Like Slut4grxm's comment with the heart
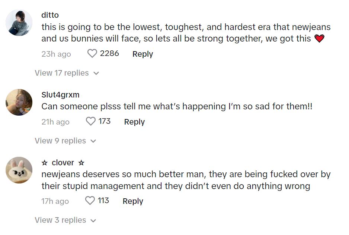The width and height of the screenshot is (349, 235). (x=91, y=122)
